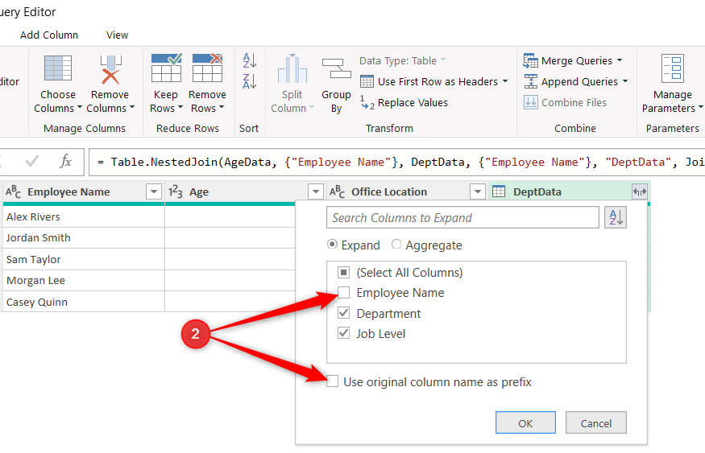Check the Employee Name checkbox
Image resolution: width=705 pixels, height=453 pixels.
[343, 293]
